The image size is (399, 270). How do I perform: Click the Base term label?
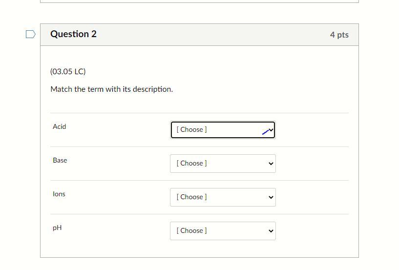[x=60, y=160]
